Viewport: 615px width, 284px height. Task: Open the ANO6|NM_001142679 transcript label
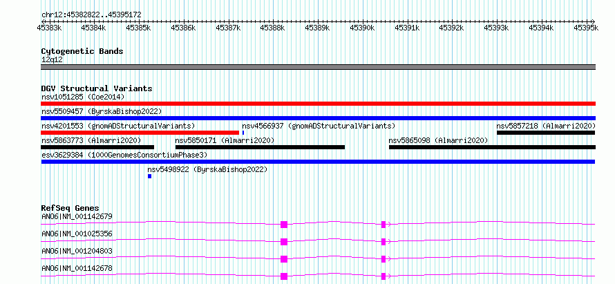point(77,216)
